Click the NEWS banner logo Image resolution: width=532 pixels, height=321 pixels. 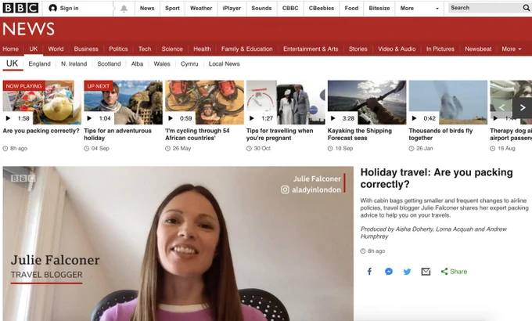[x=28, y=29]
